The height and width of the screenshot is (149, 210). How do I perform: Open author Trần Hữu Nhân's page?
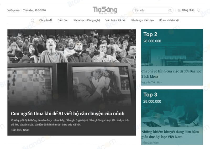tap(20, 130)
